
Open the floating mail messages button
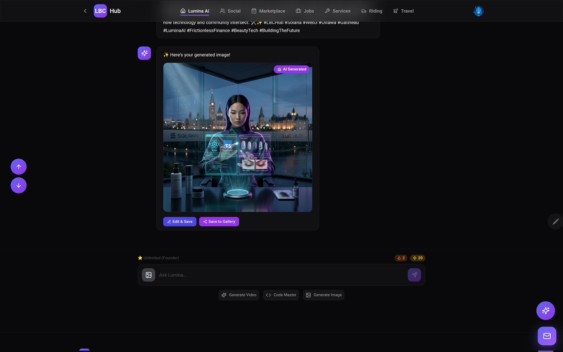click(x=547, y=336)
